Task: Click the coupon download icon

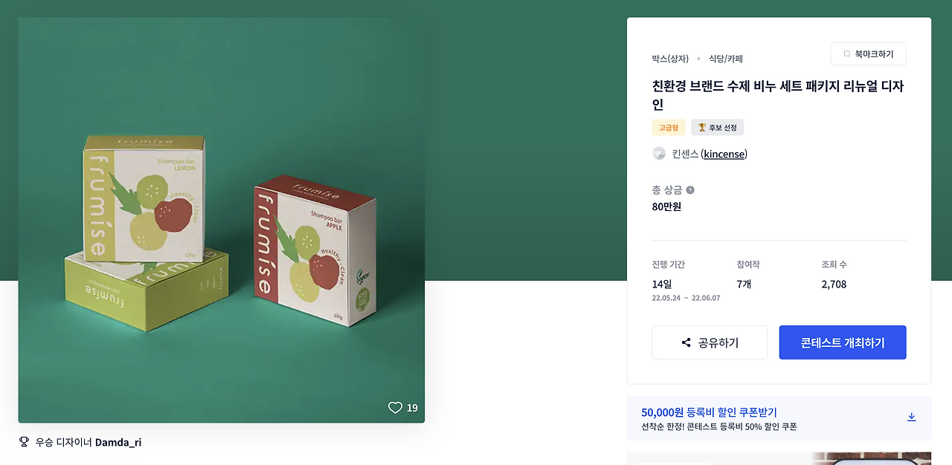Action: (x=912, y=417)
